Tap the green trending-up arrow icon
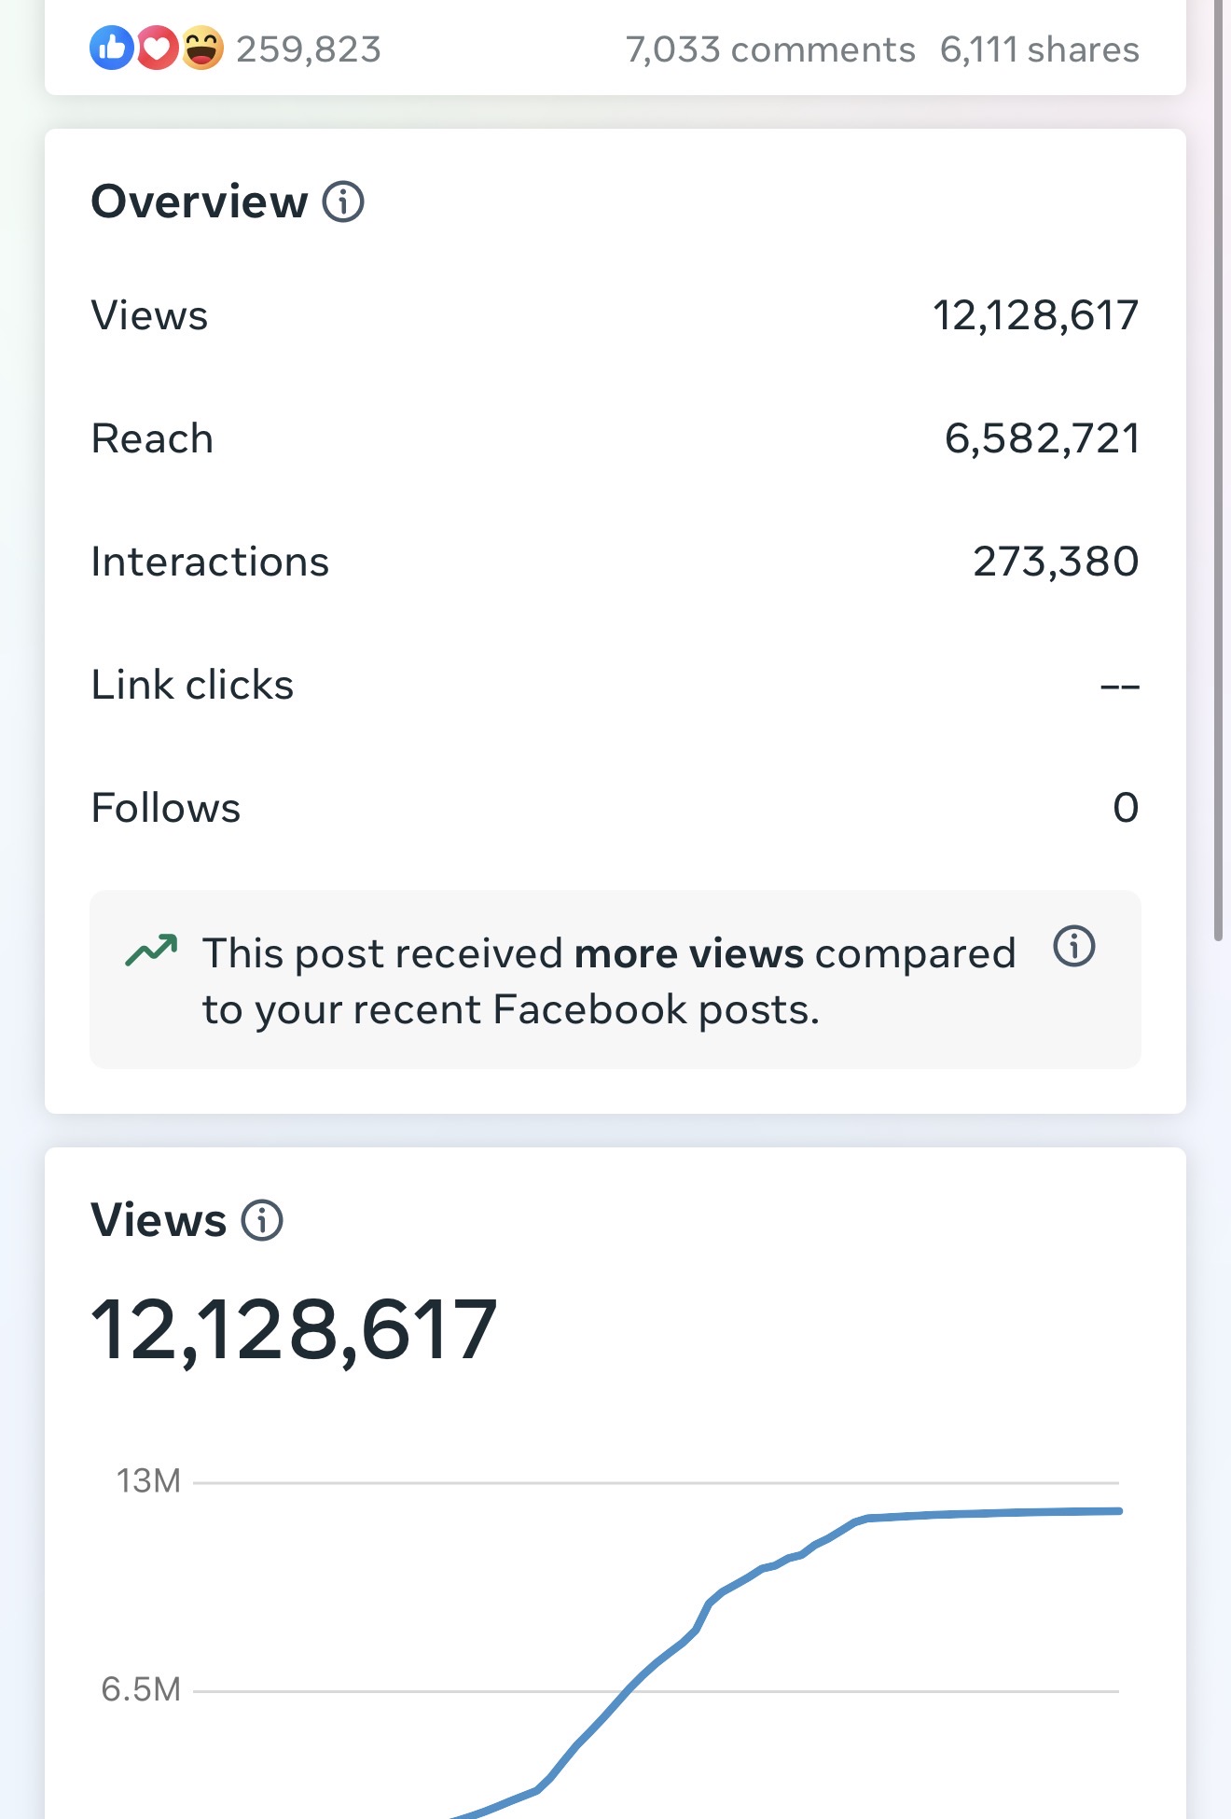1231x1819 pixels. tap(151, 951)
